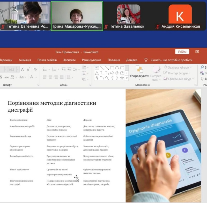The image size is (207, 203).
Task: Click the Увійти sign-in button
Action: point(182,52)
